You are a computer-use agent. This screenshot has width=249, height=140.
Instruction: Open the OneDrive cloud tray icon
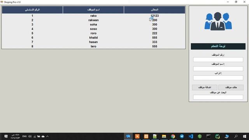click(43, 136)
